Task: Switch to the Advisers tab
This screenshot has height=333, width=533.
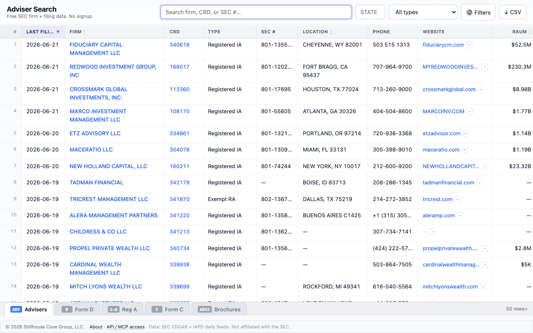Action: coord(29,309)
